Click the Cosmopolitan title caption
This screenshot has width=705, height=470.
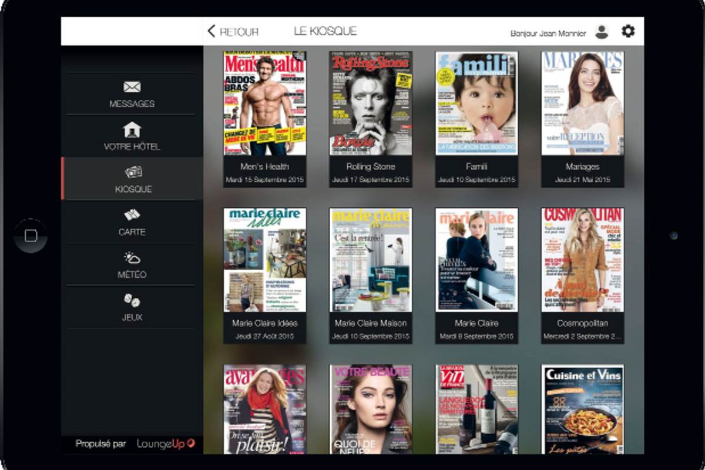point(583,323)
